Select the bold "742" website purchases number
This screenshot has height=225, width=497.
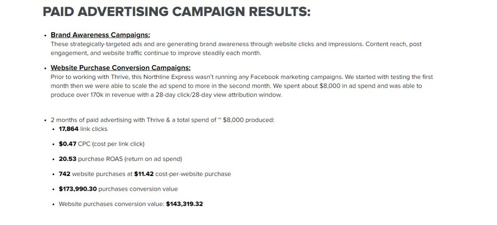coord(64,174)
